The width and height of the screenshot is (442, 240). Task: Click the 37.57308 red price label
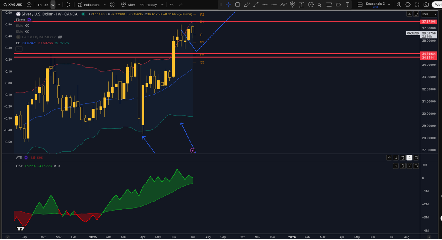[x=428, y=22]
